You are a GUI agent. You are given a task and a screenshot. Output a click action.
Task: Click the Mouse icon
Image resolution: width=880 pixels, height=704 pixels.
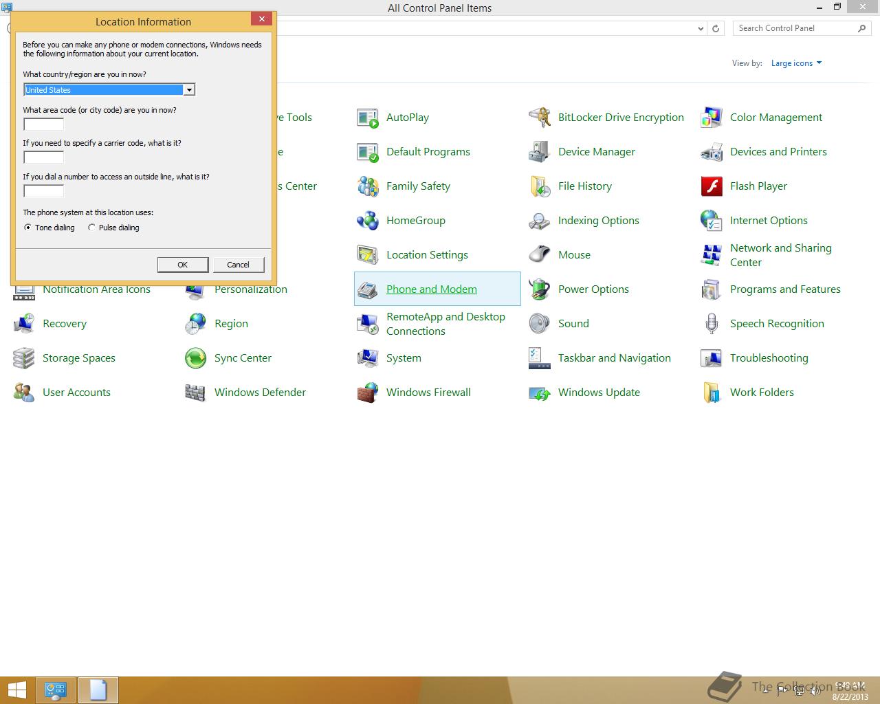click(x=540, y=255)
